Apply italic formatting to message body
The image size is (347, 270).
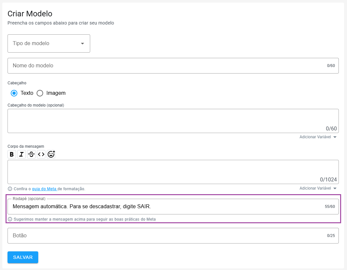point(22,154)
